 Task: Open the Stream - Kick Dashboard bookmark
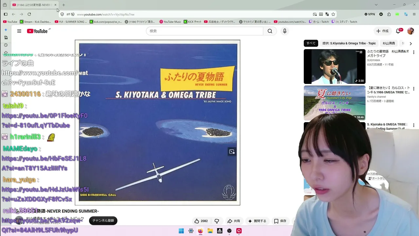[x=35, y=22]
